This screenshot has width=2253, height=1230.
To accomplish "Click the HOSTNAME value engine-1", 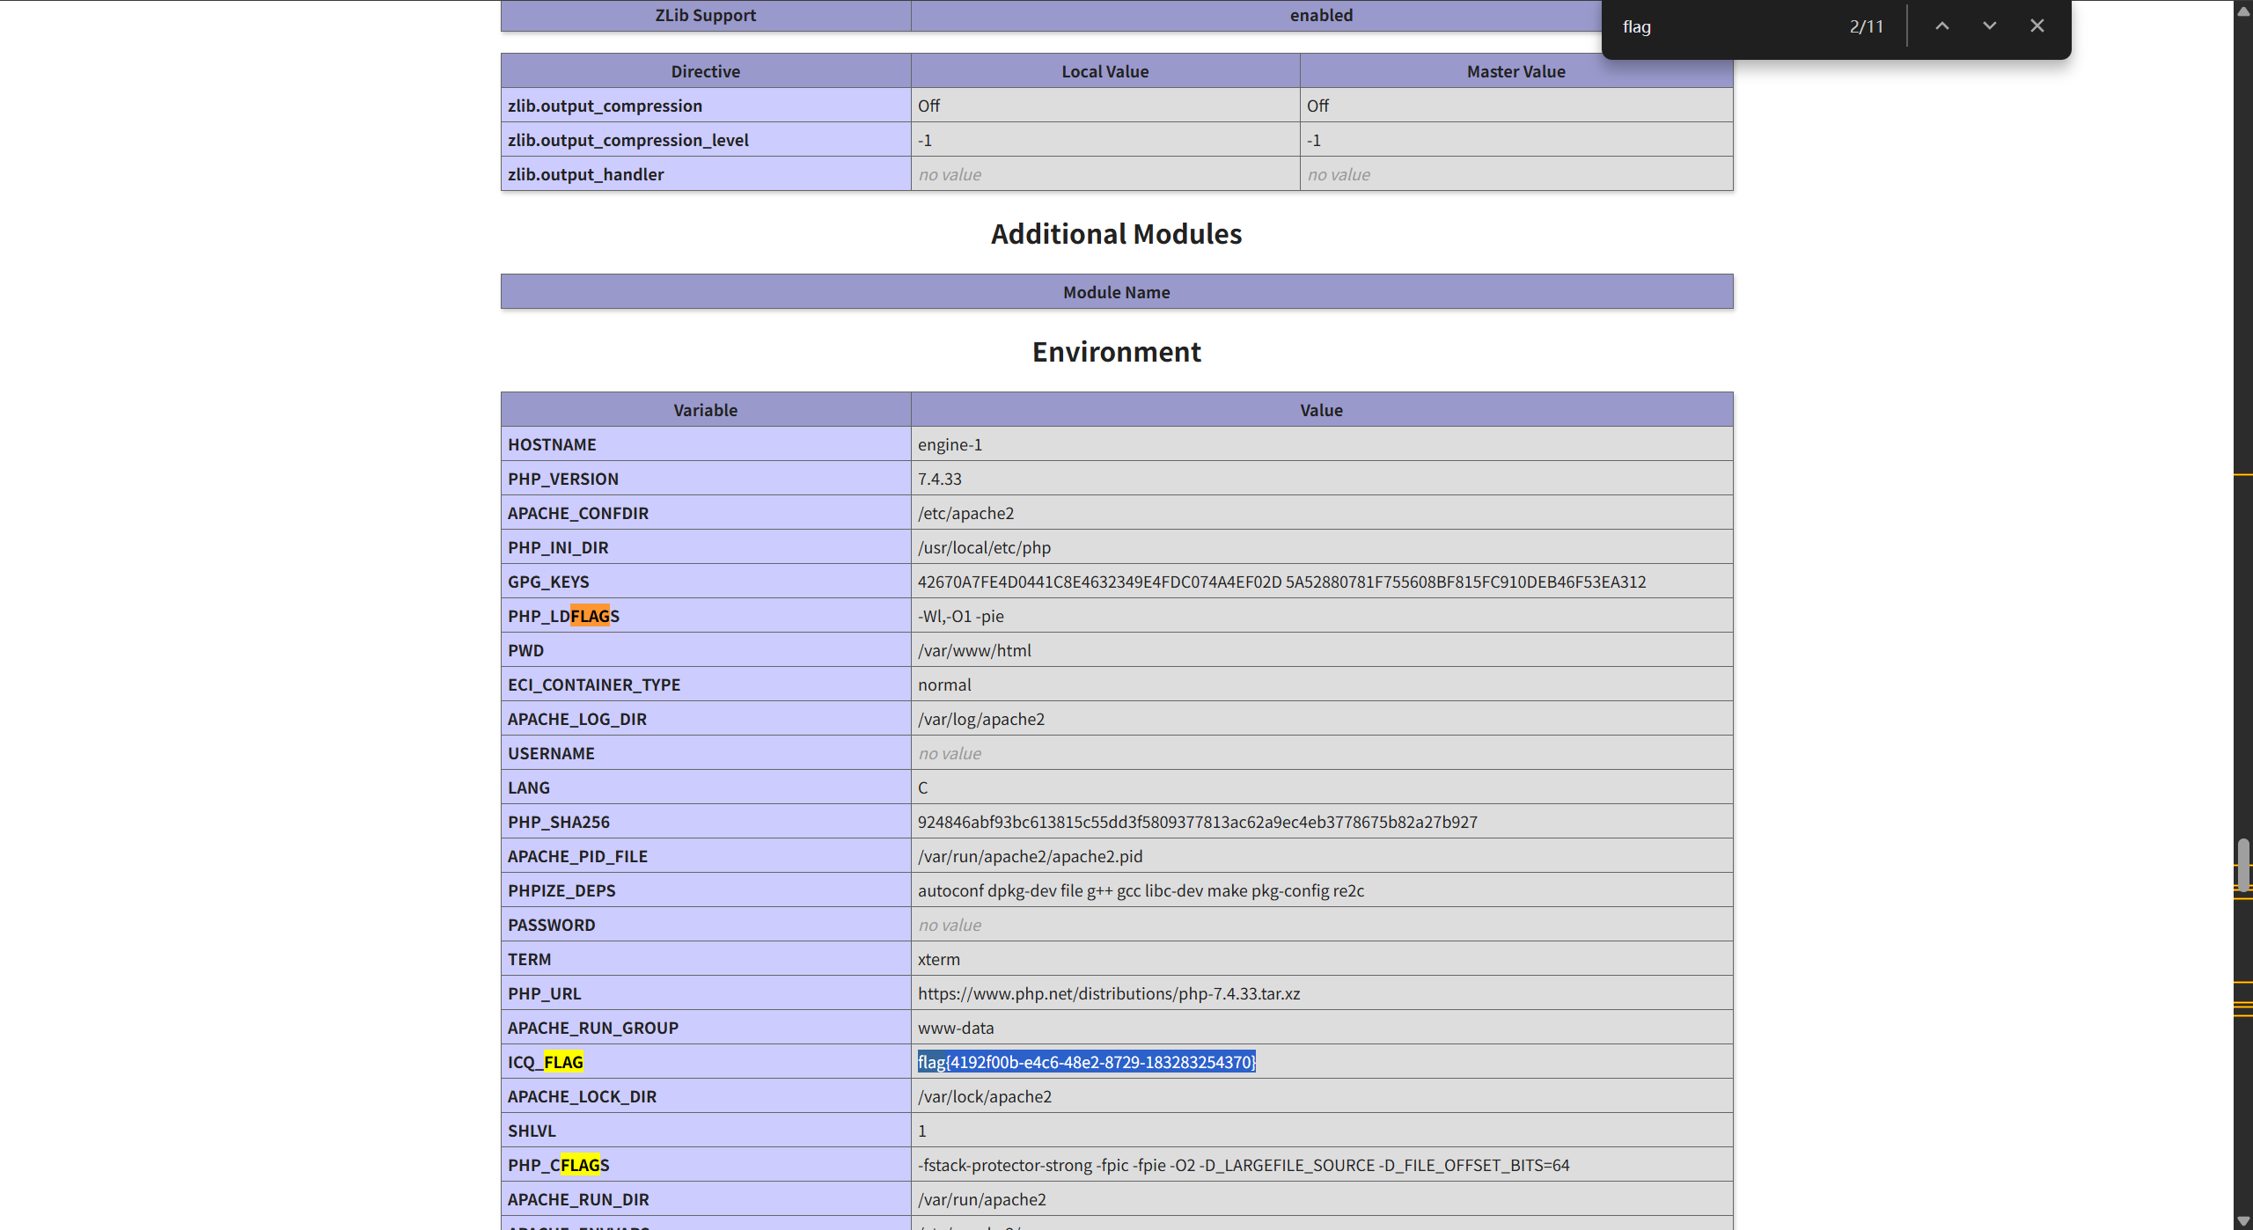I will 950,444.
